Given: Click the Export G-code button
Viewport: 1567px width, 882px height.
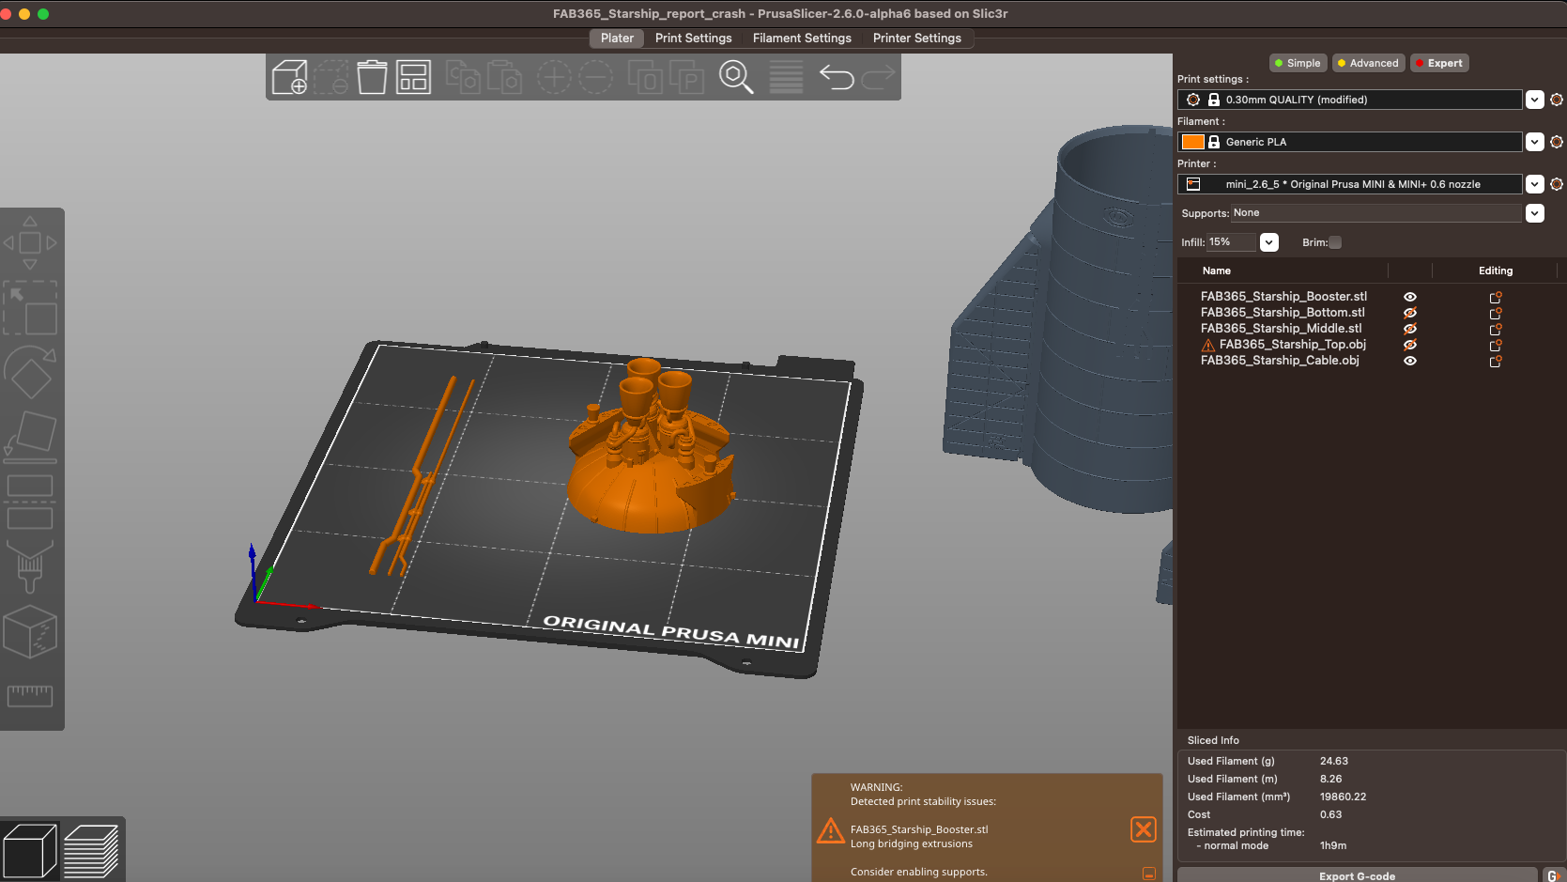Looking at the screenshot, I should coord(1357,875).
